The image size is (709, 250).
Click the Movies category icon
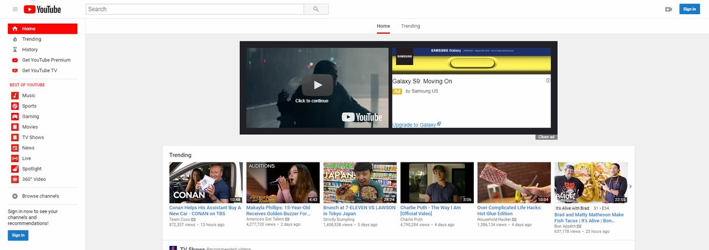click(15, 127)
